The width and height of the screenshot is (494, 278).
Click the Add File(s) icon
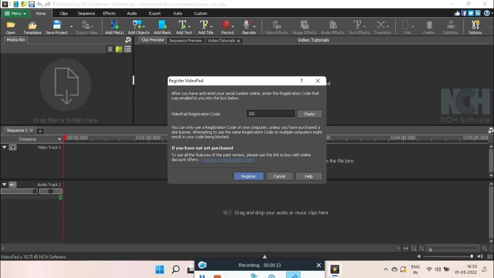(x=115, y=25)
